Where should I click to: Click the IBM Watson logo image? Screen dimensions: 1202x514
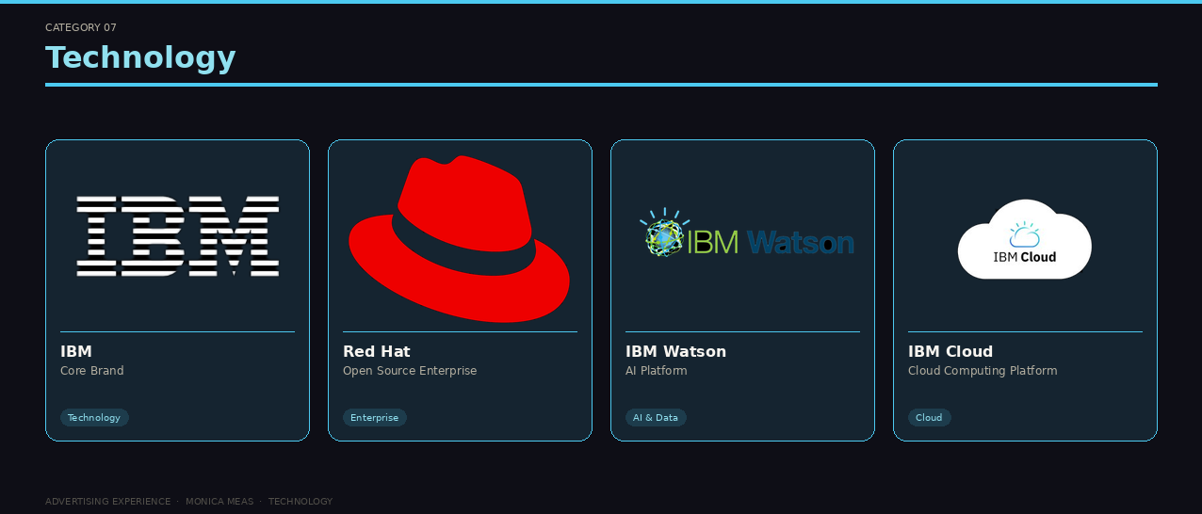coord(746,233)
